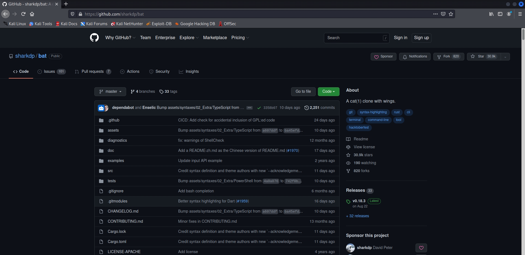Bookmark this page with the star icon
Screen dimensions: 525x255
click(451, 14)
